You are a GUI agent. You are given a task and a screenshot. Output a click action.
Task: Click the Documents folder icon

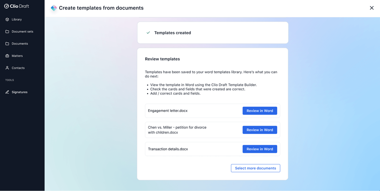point(7,43)
